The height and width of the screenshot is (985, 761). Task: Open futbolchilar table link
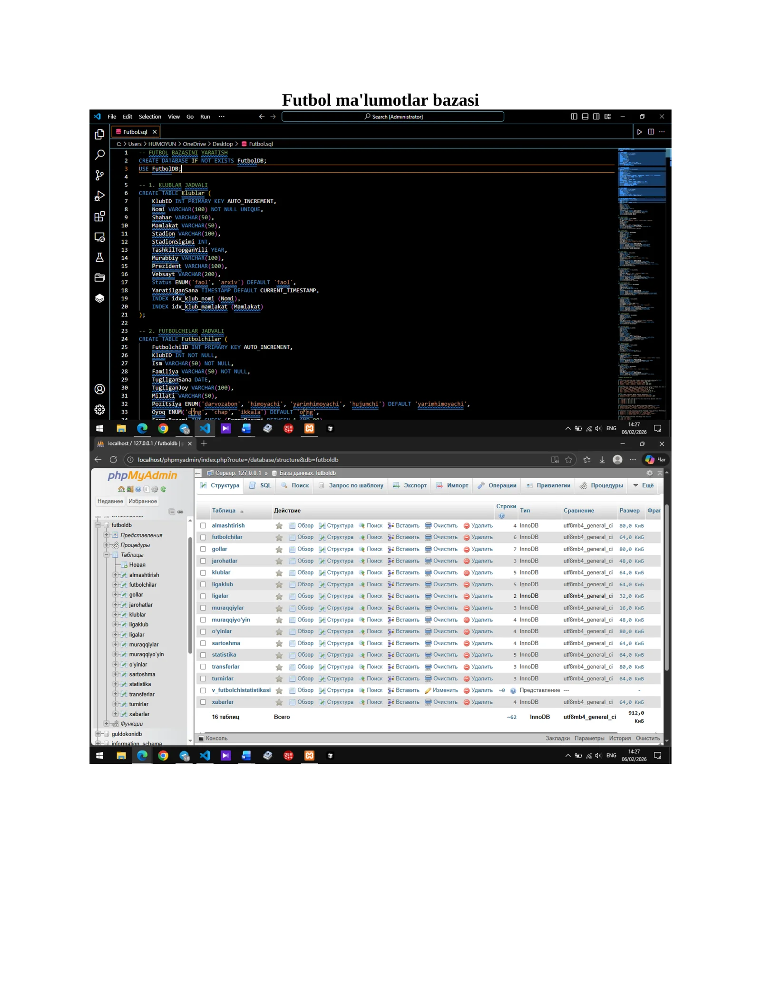click(227, 537)
